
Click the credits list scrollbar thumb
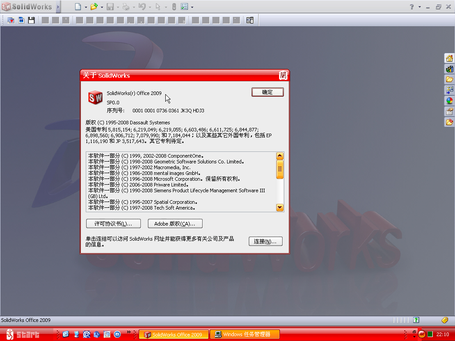click(x=280, y=169)
